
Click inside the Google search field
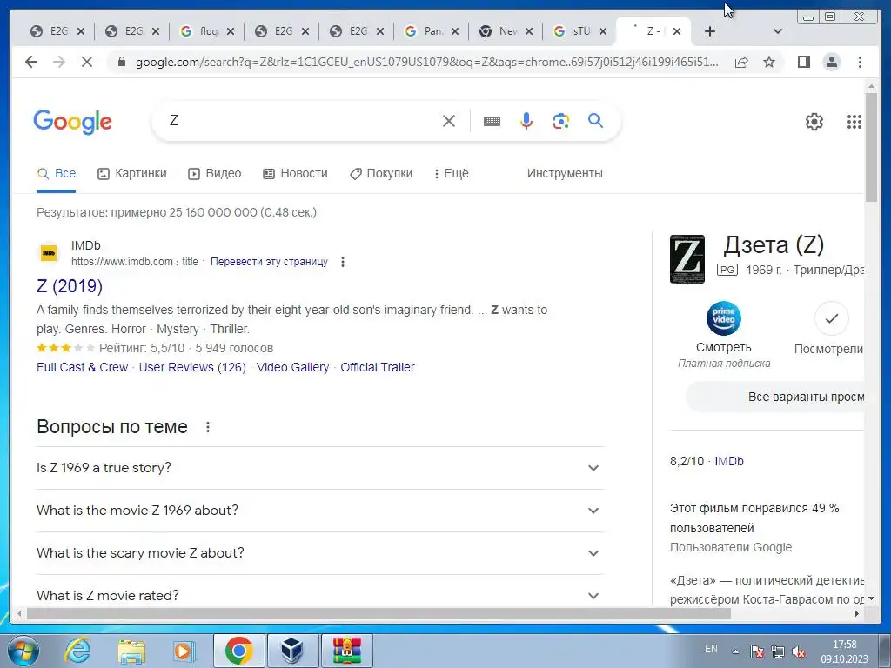tap(301, 121)
